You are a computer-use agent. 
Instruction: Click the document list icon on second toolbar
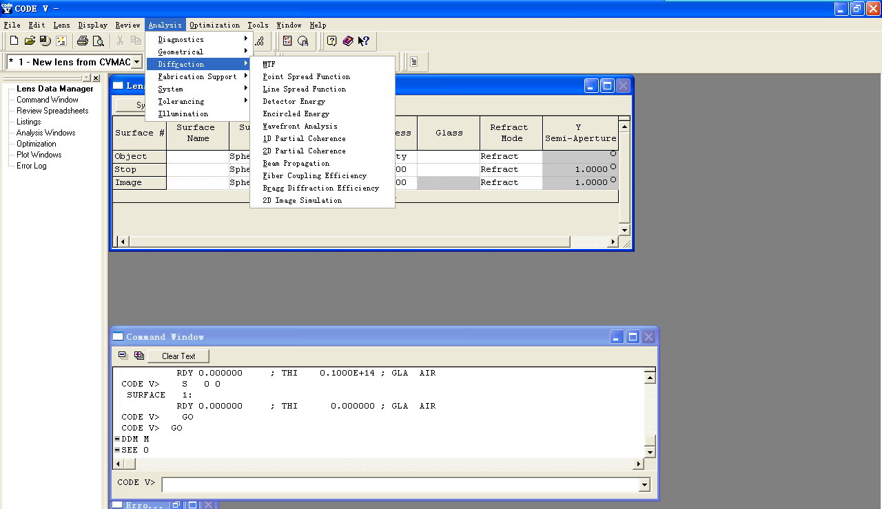414,62
